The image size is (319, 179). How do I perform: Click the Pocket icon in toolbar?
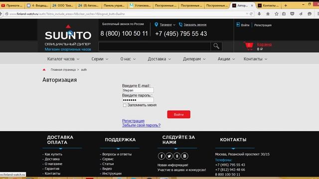(292, 14)
